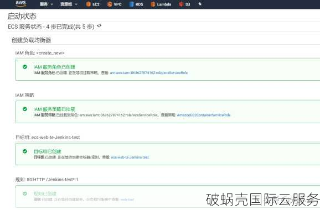Screen dimensions: 320x210
Task: Refresh the ECS service status
Action: (99, 25)
